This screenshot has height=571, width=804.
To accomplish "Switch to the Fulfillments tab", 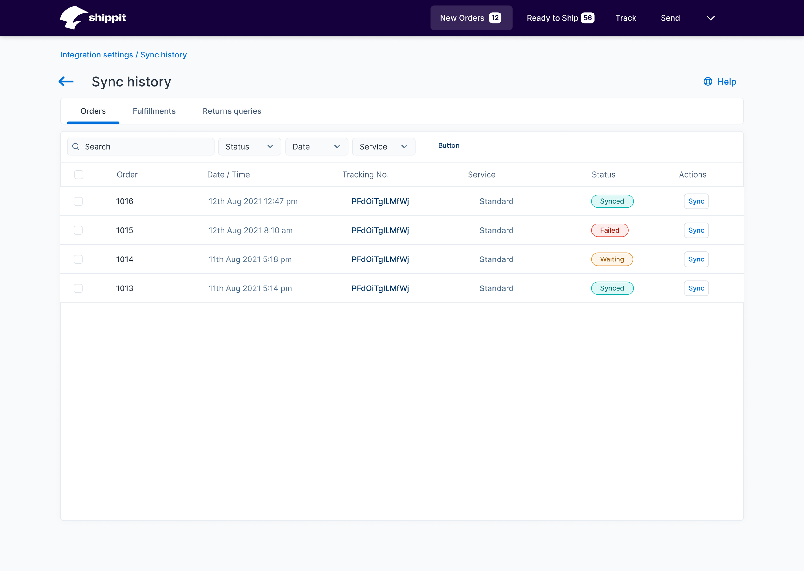I will pos(154,111).
